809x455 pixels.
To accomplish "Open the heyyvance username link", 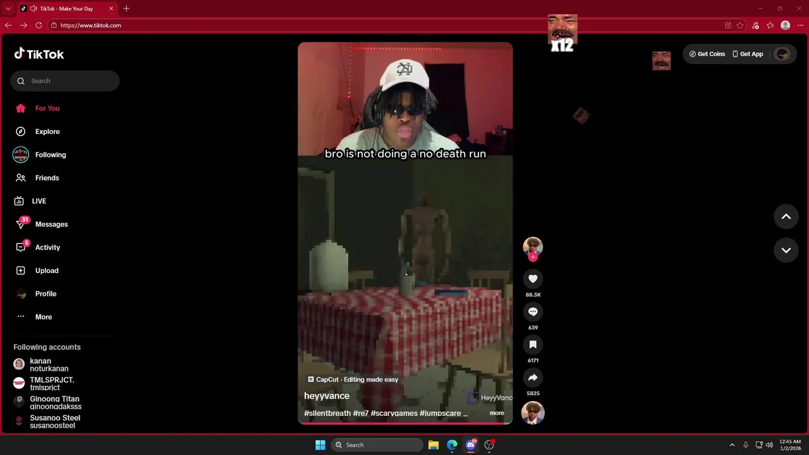I will [x=327, y=396].
